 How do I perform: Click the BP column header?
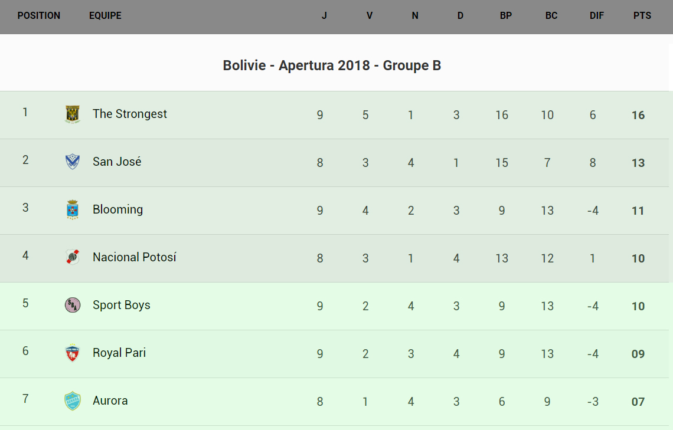point(506,16)
